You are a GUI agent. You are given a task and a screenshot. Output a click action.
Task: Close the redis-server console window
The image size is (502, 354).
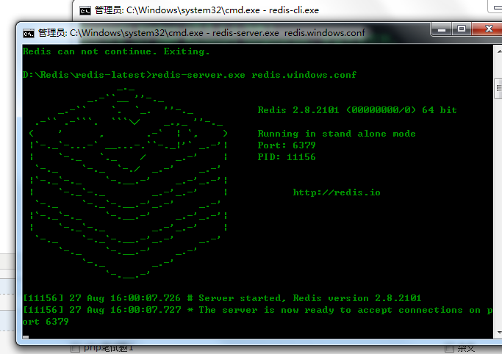pyautogui.click(x=488, y=29)
